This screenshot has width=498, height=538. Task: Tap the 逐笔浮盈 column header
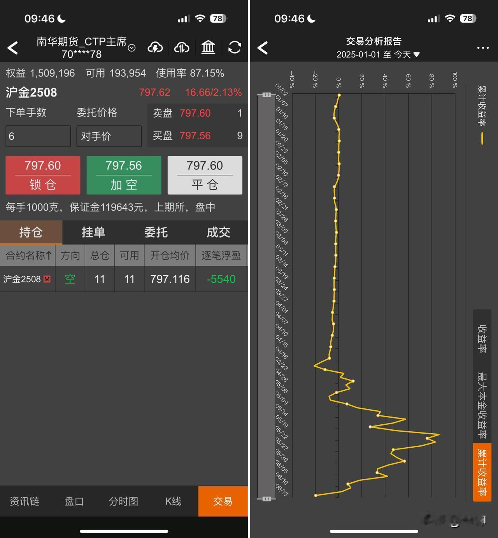click(x=221, y=255)
